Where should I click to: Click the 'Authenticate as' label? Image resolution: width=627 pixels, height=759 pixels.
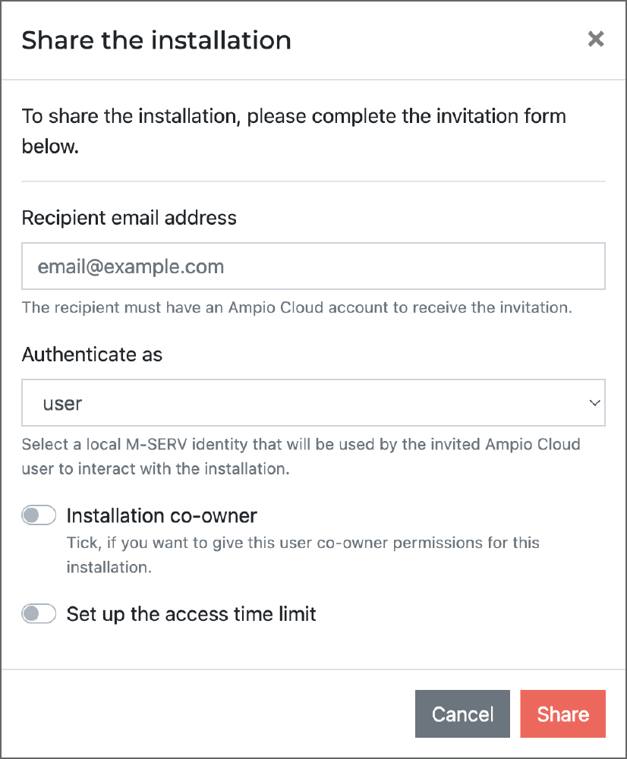point(92,354)
